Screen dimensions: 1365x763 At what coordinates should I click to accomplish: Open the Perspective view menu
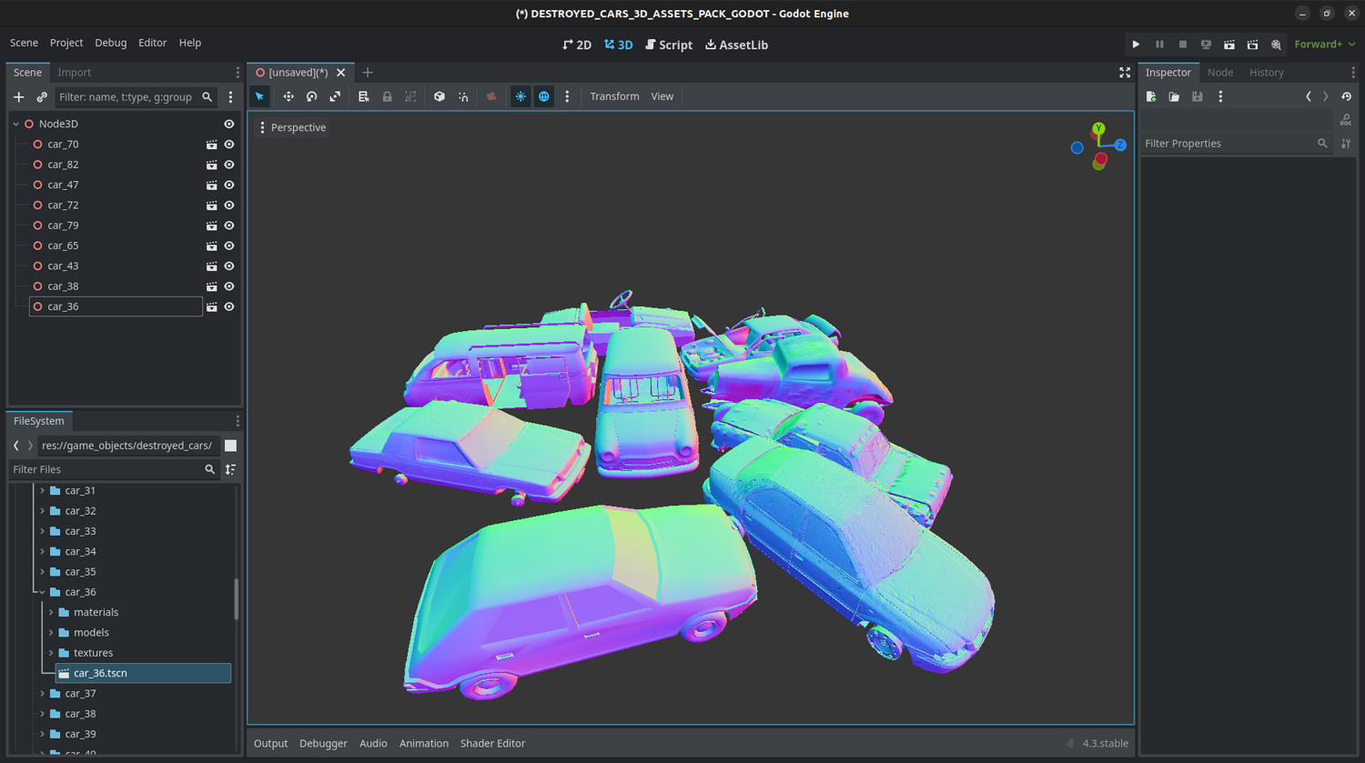pyautogui.click(x=292, y=127)
